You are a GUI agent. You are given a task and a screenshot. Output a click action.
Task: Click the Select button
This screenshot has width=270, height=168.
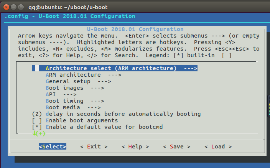(53, 147)
